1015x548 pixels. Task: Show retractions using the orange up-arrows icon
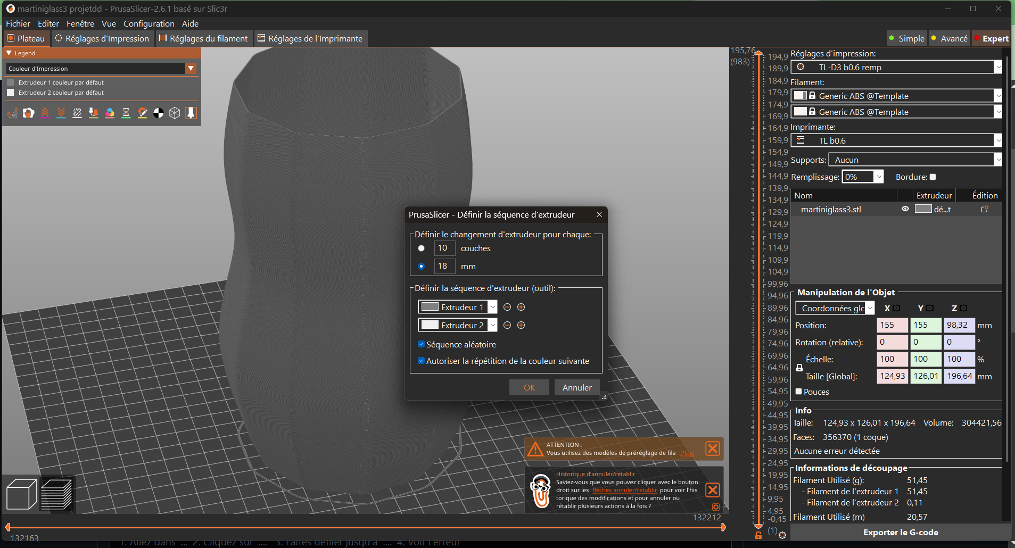(45, 113)
